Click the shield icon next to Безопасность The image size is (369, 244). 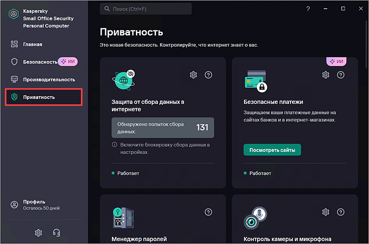click(14, 62)
